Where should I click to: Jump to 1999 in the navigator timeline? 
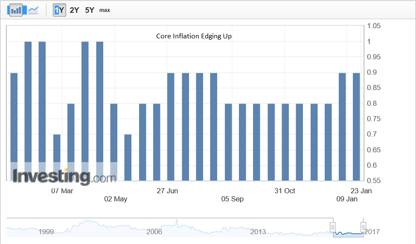pyautogui.click(x=46, y=232)
